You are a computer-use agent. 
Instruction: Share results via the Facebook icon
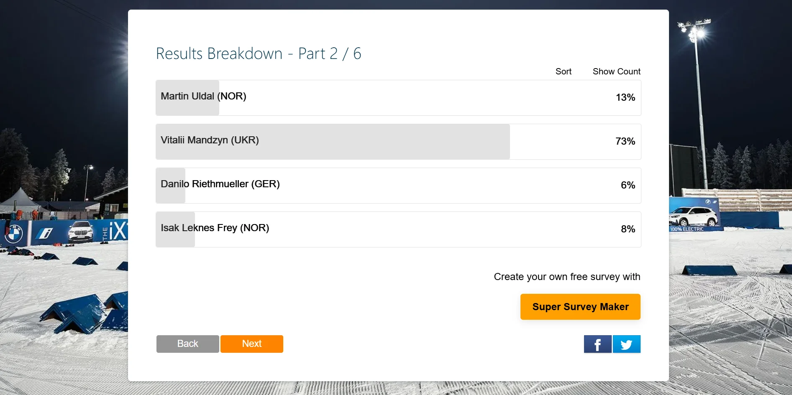597,344
